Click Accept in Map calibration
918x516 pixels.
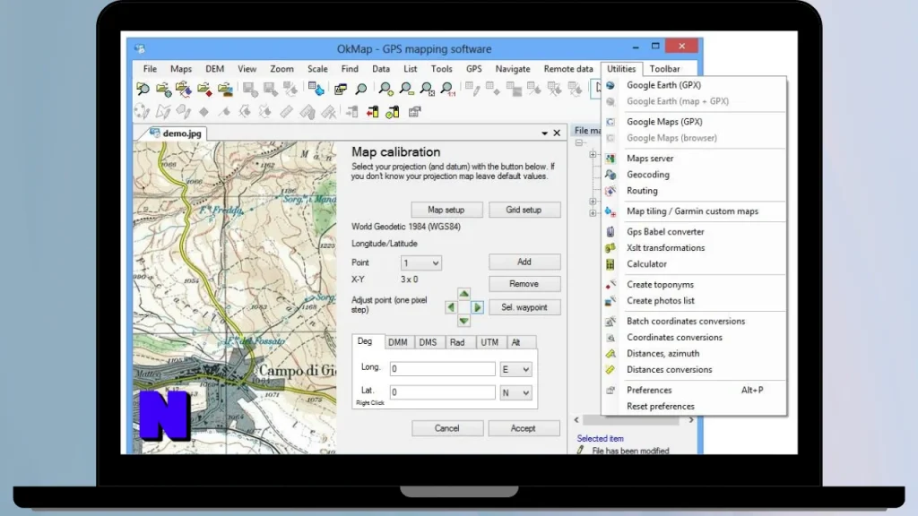524,428
